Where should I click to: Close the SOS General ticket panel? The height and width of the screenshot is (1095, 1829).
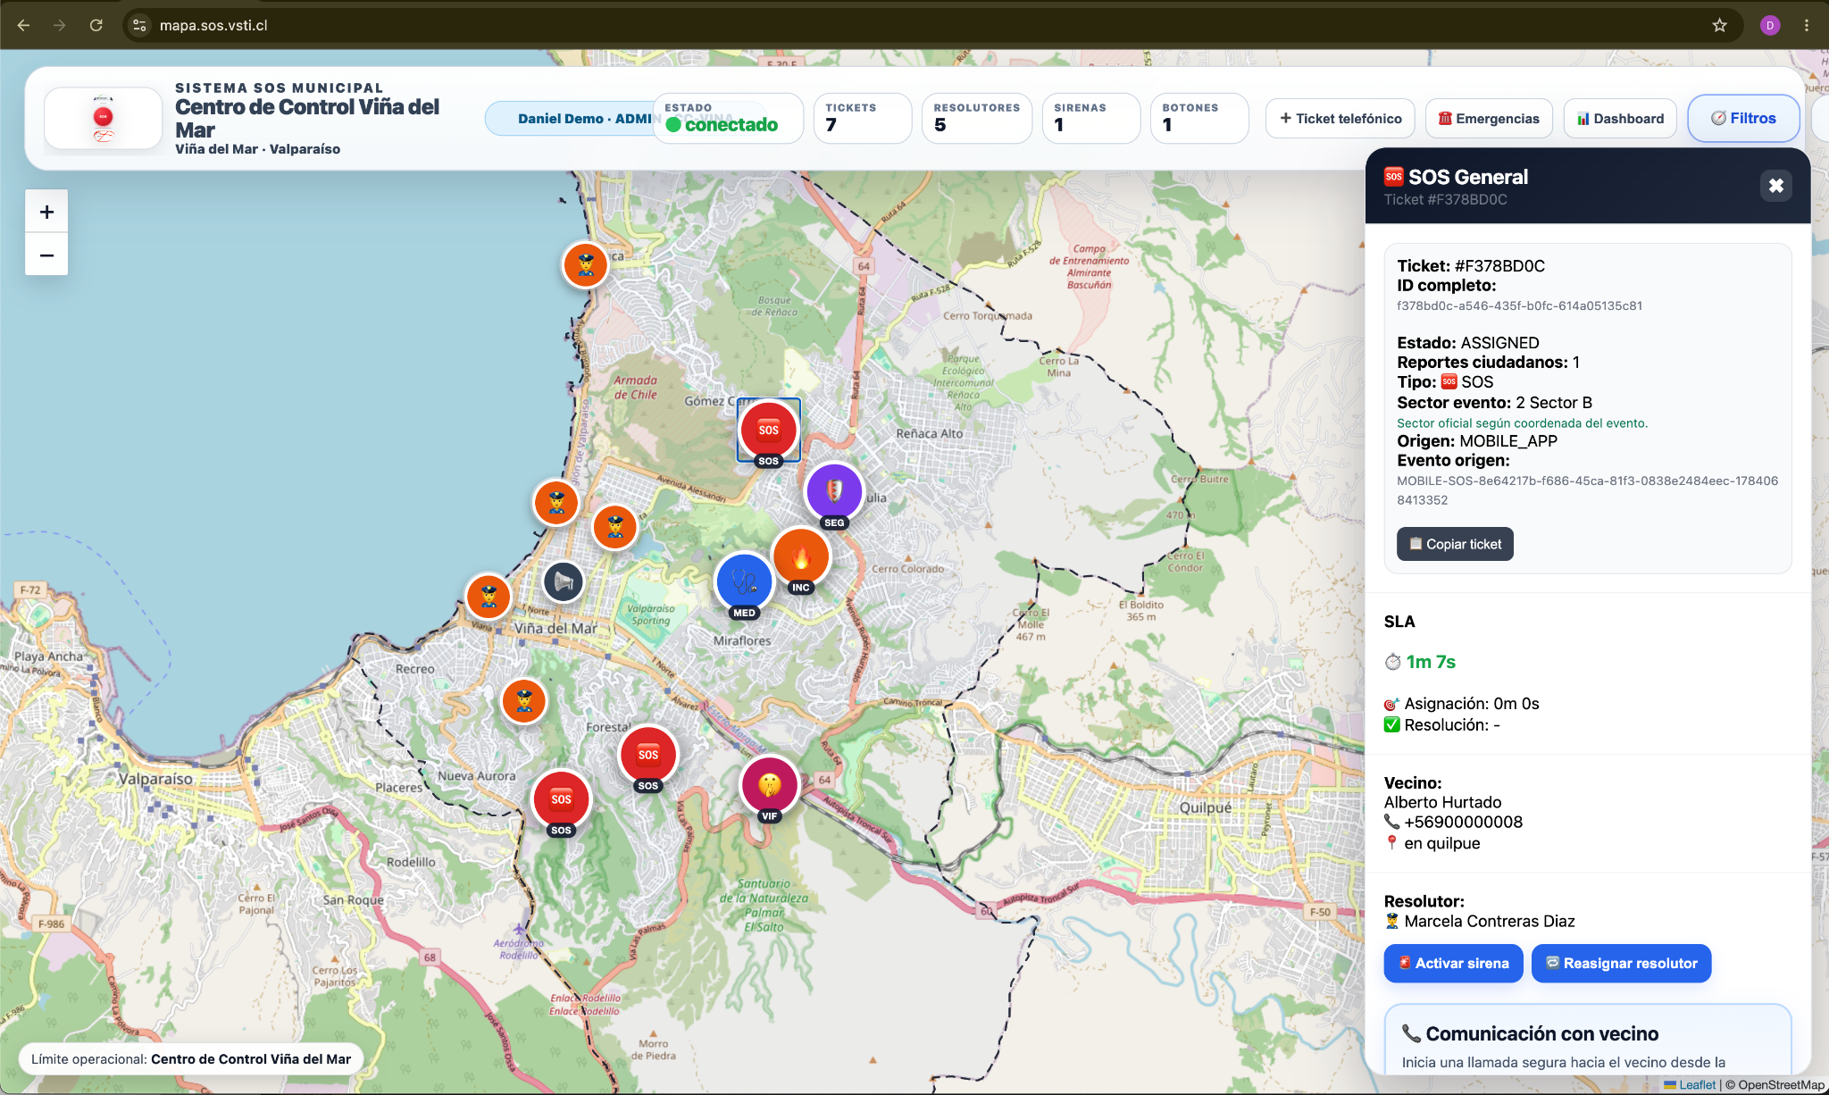(1775, 186)
